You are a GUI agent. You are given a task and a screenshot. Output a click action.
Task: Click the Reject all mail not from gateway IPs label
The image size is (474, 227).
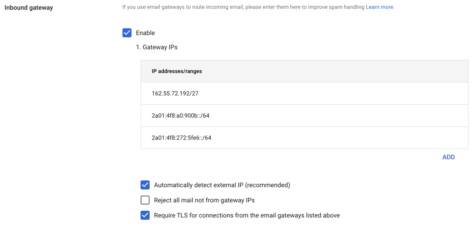204,200
